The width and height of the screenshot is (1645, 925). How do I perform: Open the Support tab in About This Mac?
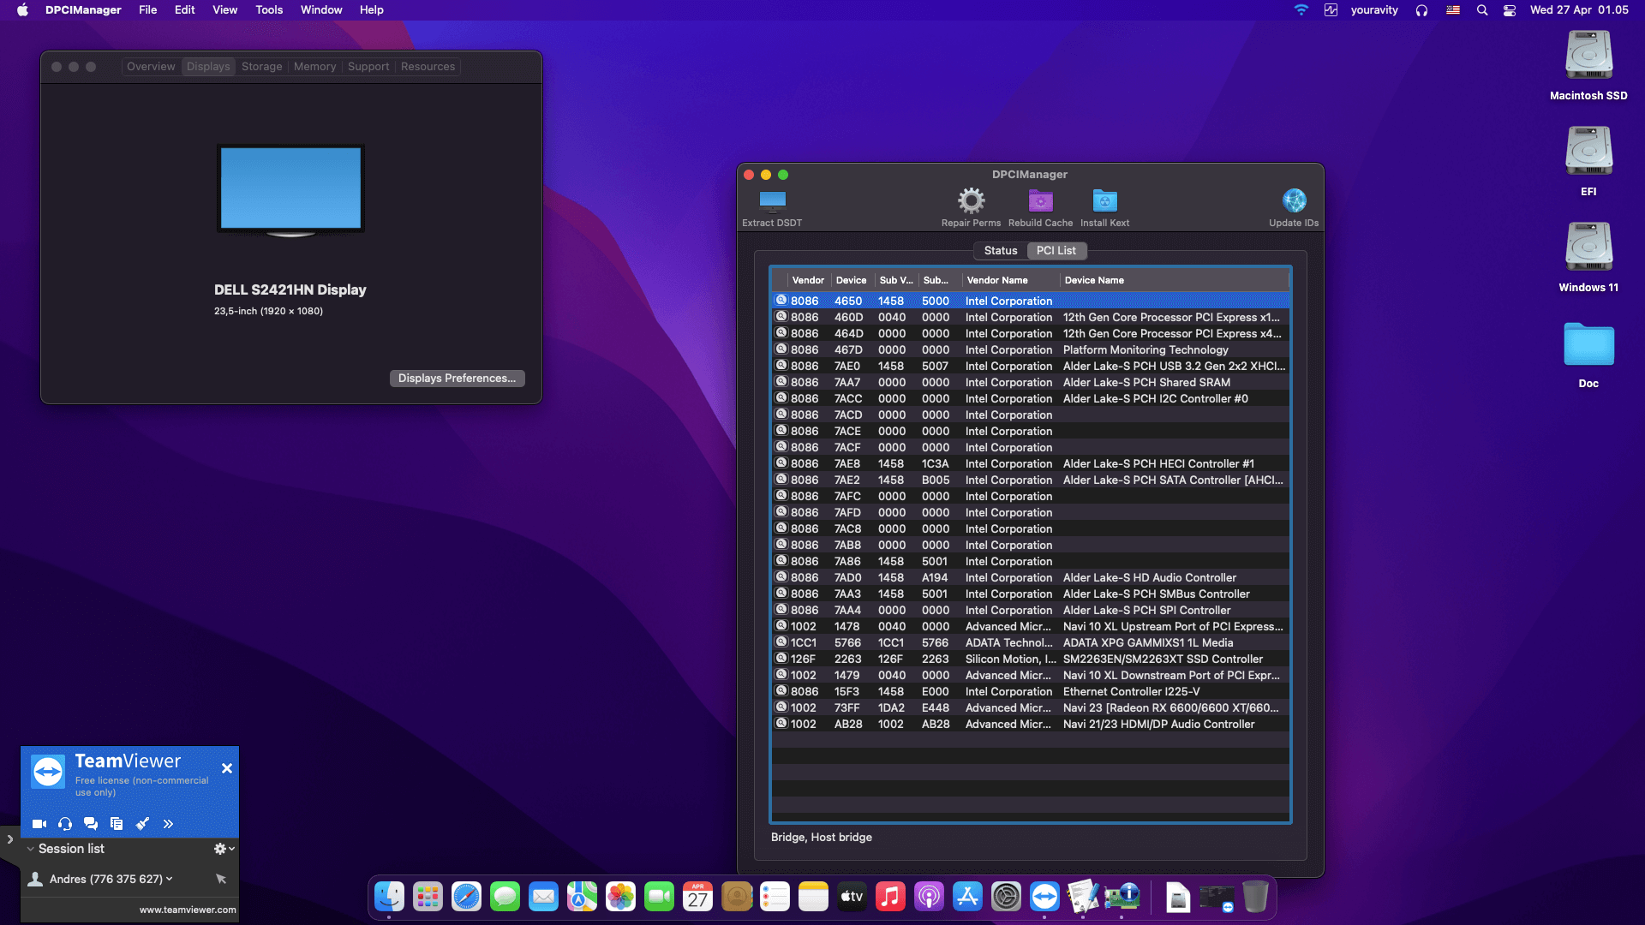pyautogui.click(x=368, y=67)
